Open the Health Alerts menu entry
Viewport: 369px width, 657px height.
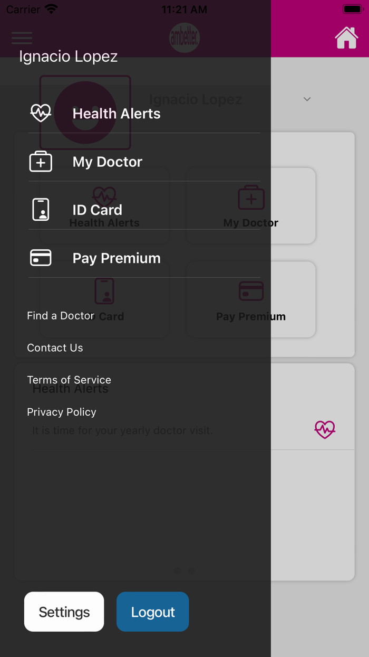[116, 113]
